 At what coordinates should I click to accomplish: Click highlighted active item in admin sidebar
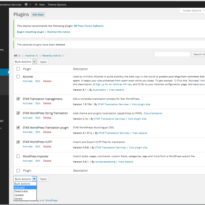(4, 72)
